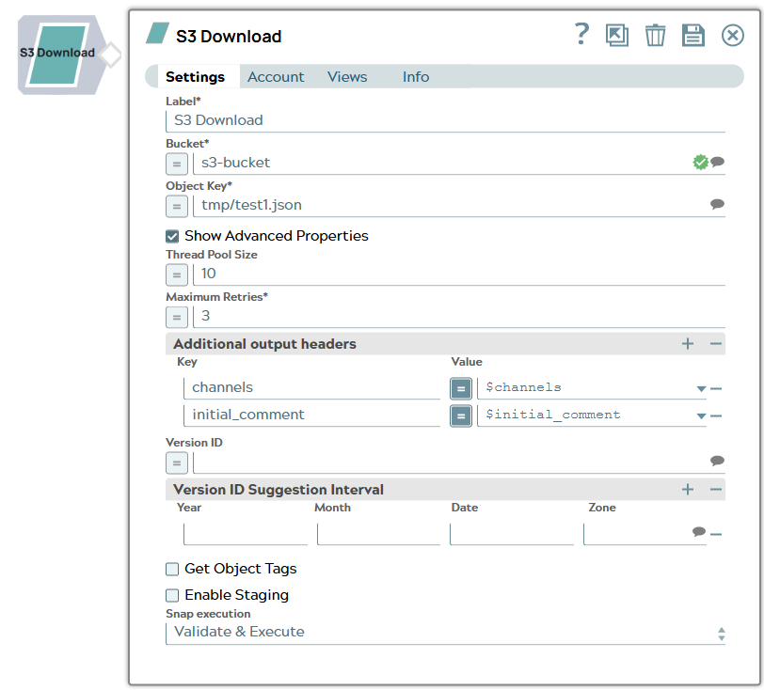Screen dimensions: 764x690
Task: Click the Object Key suggestion bubble icon
Action: tap(717, 204)
